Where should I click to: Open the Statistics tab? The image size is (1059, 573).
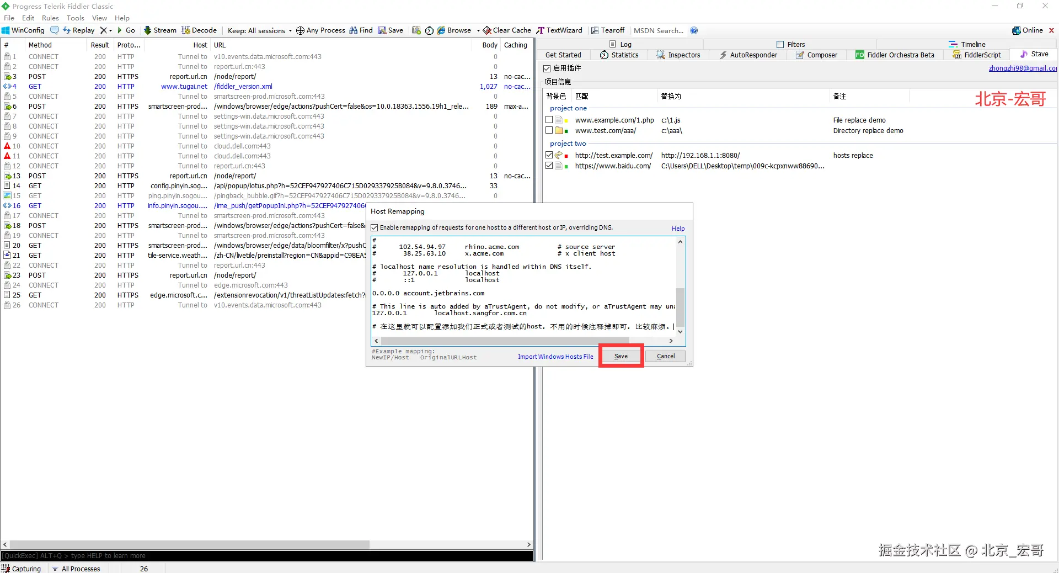tap(619, 55)
